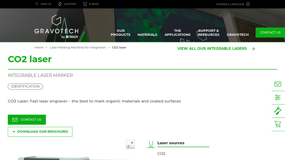This screenshot has width=285, height=160.
Task: Click the Laser sources heading
Action: [x=171, y=143]
